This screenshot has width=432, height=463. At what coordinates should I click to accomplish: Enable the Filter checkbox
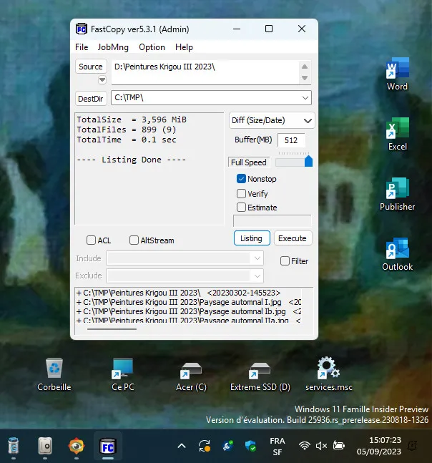tap(285, 261)
